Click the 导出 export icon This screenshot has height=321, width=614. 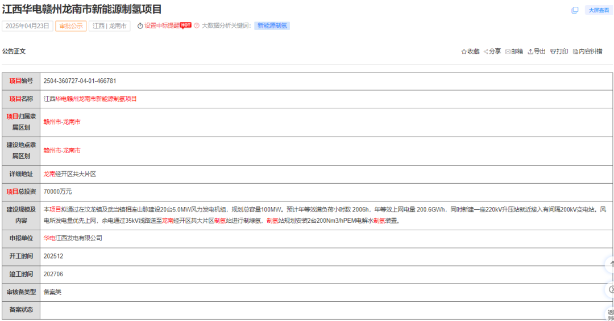(530, 52)
